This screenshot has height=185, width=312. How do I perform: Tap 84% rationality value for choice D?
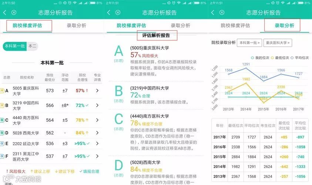pyautogui.click(x=80, y=133)
